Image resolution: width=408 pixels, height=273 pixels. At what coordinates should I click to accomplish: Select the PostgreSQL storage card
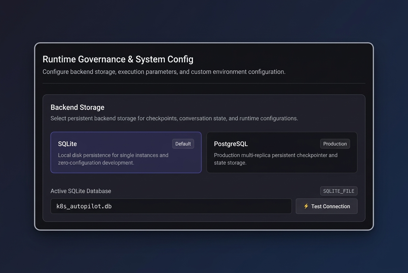pyautogui.click(x=282, y=152)
